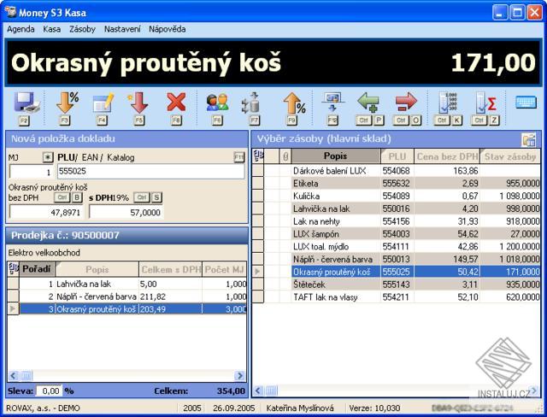Open the Kasa menu
This screenshot has width=547, height=417.
coord(51,29)
